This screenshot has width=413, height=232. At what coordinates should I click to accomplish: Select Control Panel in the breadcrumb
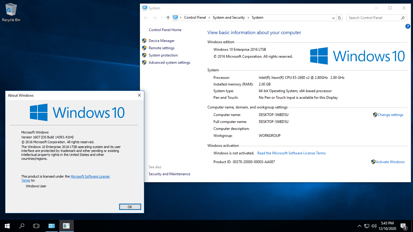[x=195, y=18]
